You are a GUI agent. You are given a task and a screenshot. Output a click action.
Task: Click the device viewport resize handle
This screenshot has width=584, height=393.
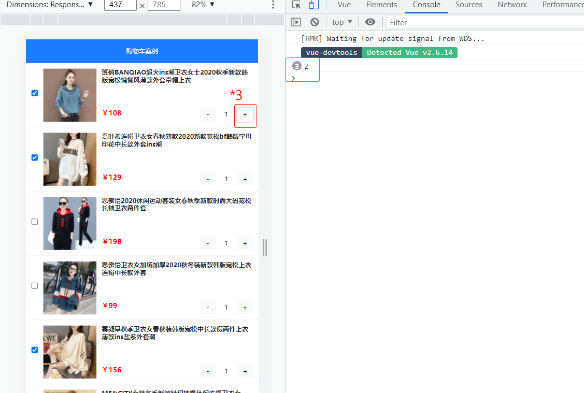click(x=265, y=248)
